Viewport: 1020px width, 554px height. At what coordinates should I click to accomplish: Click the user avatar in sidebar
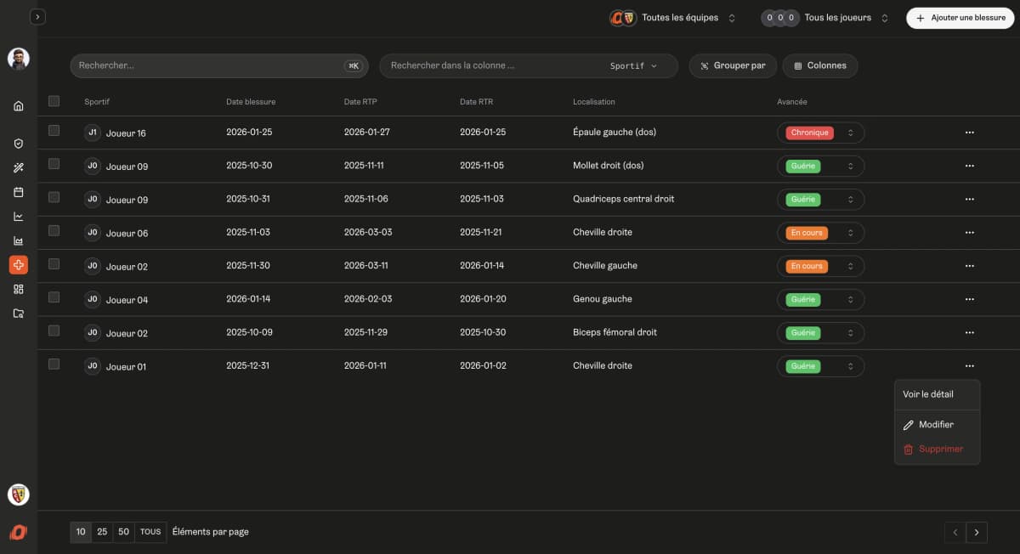tap(19, 59)
